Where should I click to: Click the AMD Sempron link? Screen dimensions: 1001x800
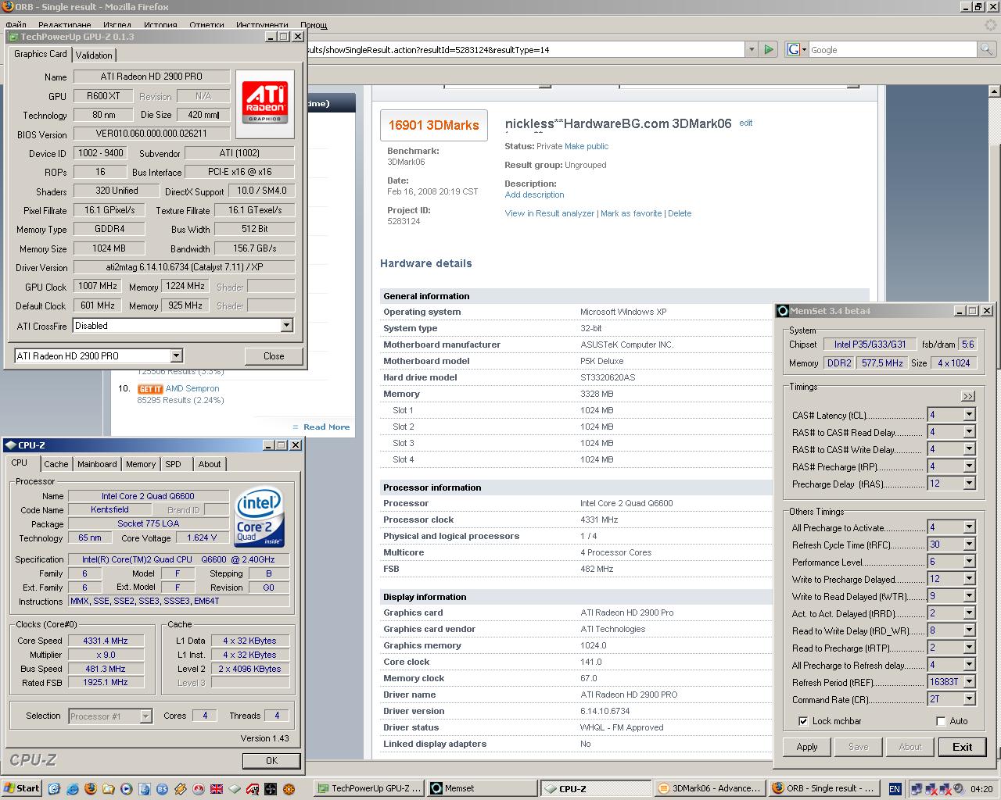tap(192, 388)
